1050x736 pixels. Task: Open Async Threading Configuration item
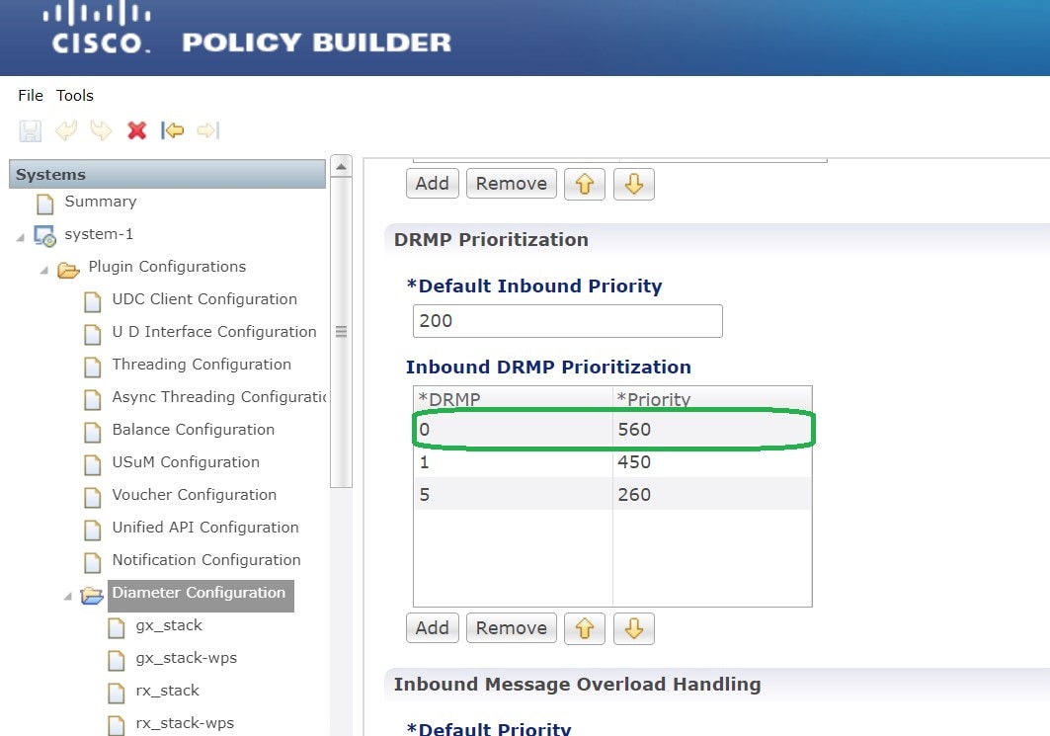(x=219, y=397)
